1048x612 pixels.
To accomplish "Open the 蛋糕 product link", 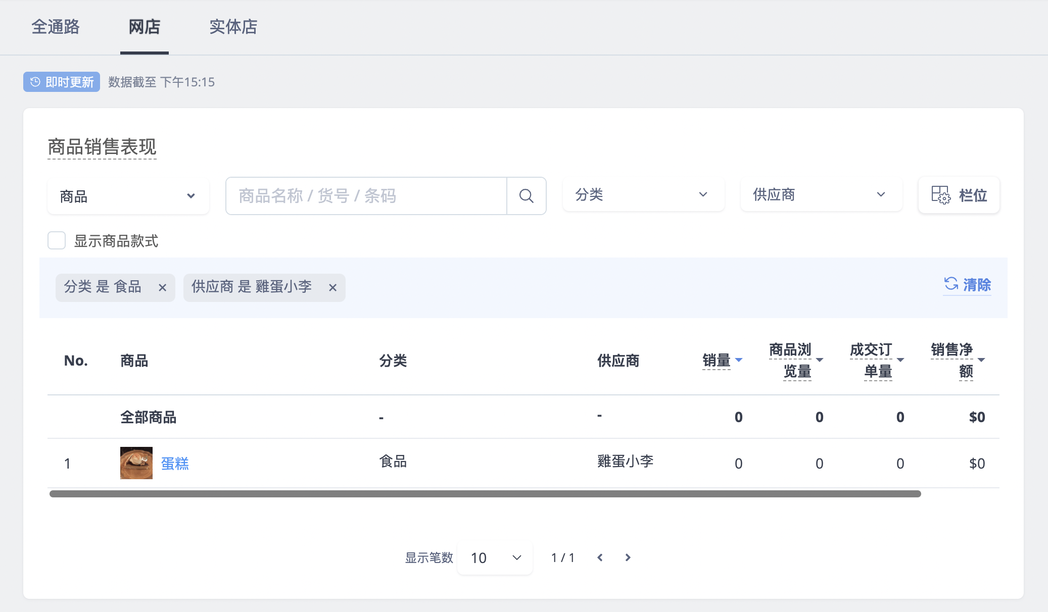I will (175, 464).
